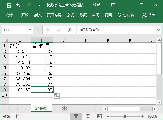Select row 1 header
Screen dimensions: 163x120
click(5, 46)
